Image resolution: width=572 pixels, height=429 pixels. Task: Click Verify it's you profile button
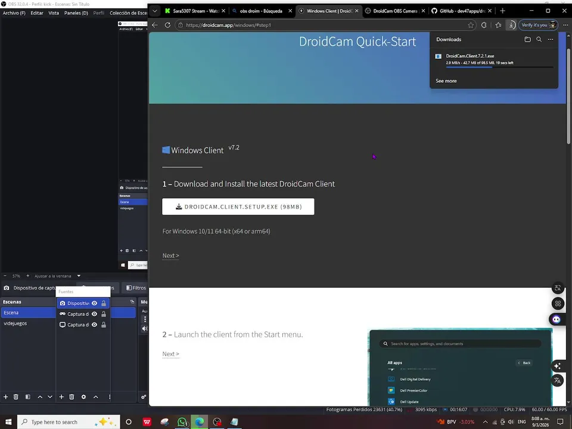tap(539, 25)
